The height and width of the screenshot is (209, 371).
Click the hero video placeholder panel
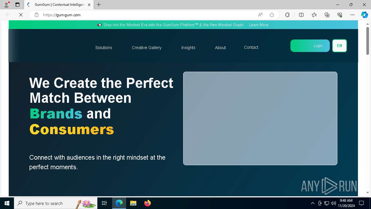point(260,118)
